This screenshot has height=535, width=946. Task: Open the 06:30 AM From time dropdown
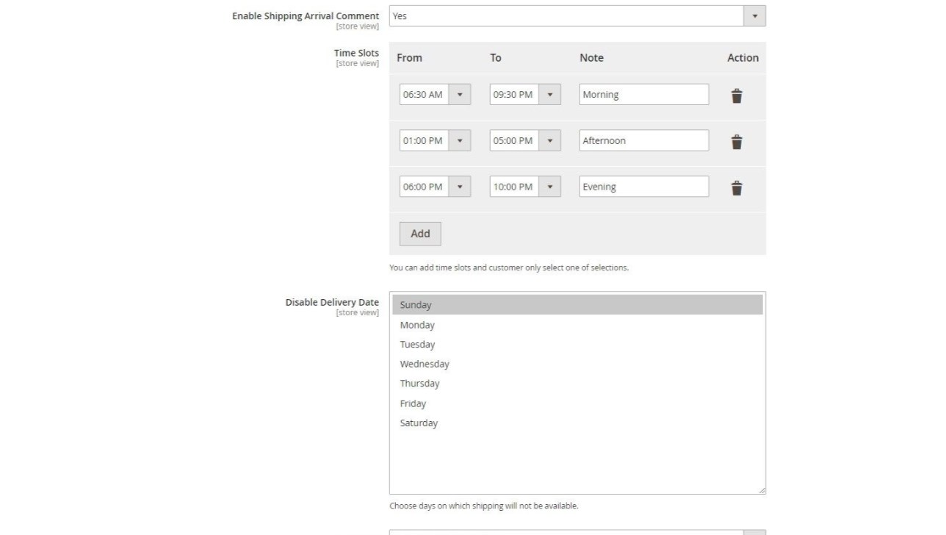click(x=435, y=95)
